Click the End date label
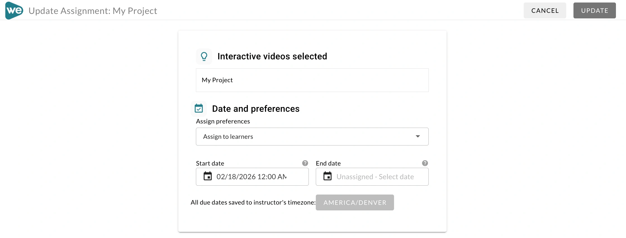Screen dimensions: 626x238 tap(328, 163)
